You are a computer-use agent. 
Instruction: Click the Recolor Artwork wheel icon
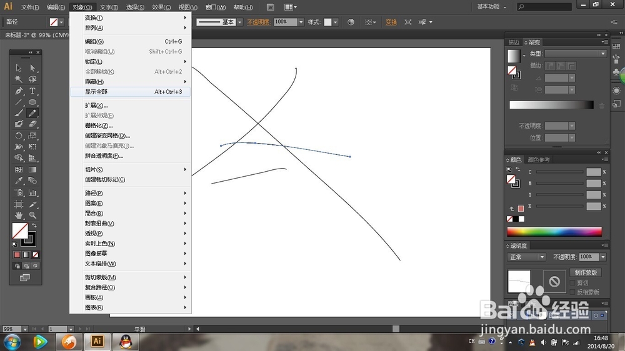point(351,22)
